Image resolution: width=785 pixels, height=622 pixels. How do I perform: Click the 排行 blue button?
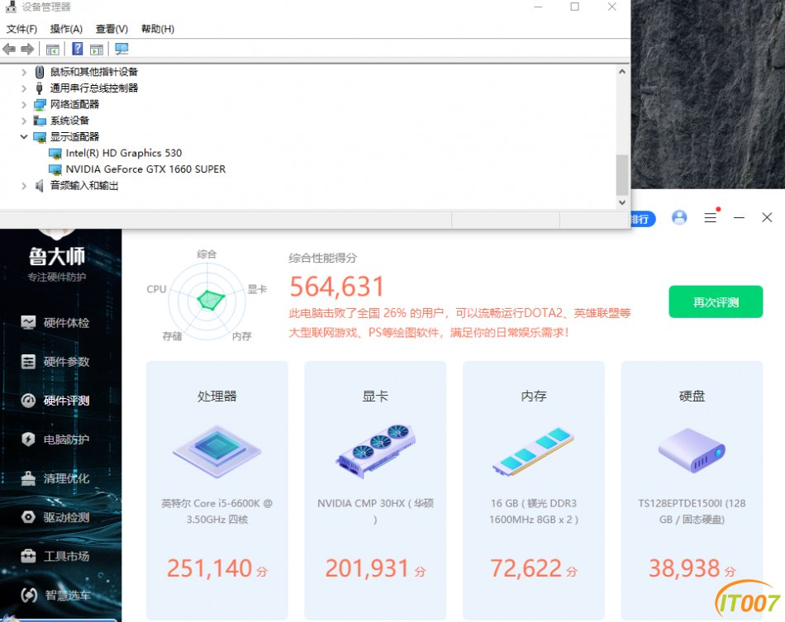[644, 219]
